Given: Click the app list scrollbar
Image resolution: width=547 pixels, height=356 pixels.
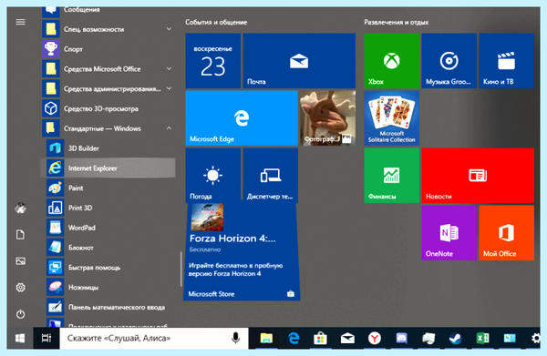Looking at the screenshot, I should click(181, 269).
